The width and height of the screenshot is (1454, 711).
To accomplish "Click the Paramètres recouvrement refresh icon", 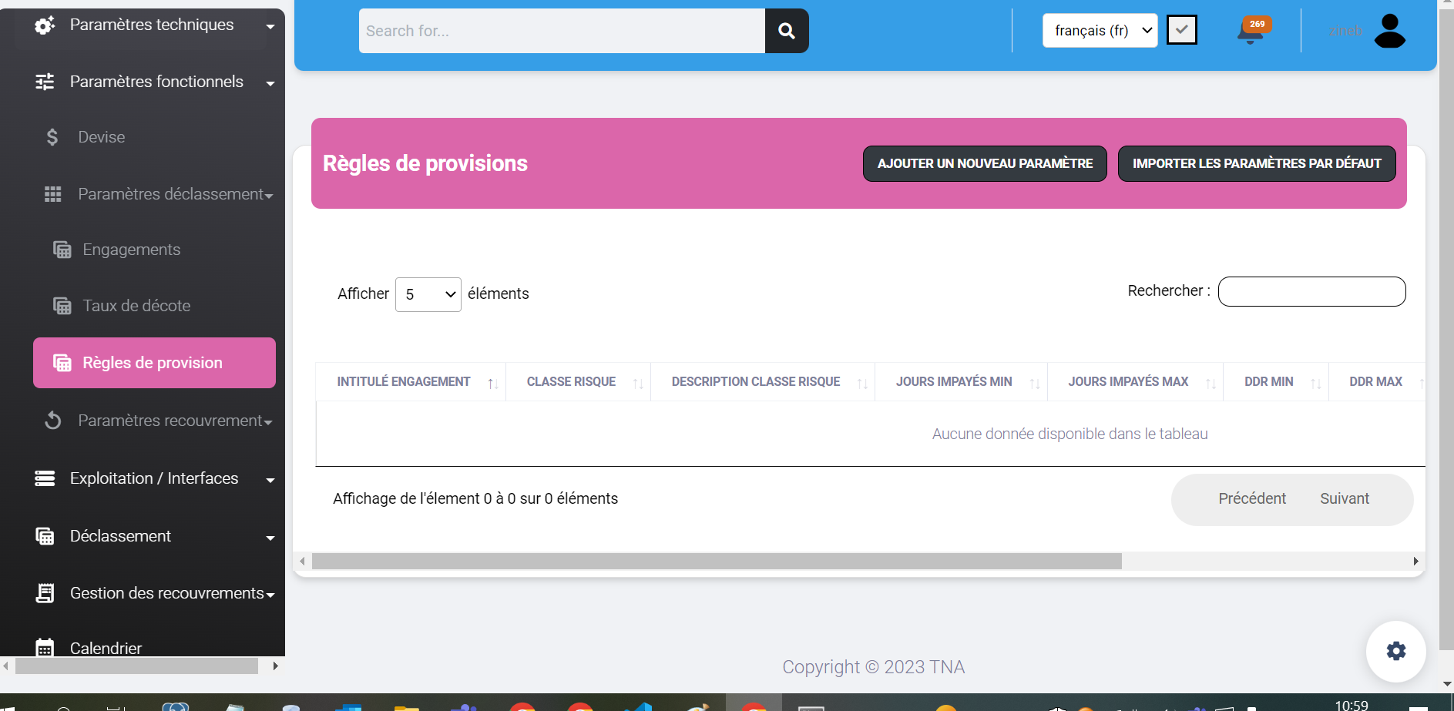I will point(52,421).
